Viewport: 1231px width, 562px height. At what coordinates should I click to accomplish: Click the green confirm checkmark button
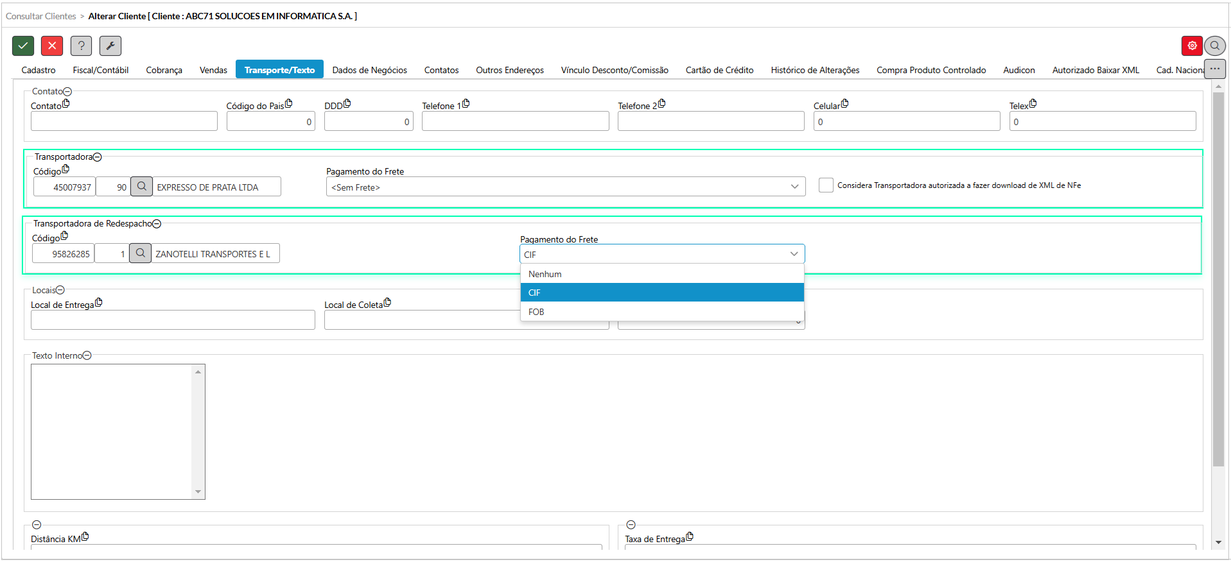pyautogui.click(x=23, y=46)
